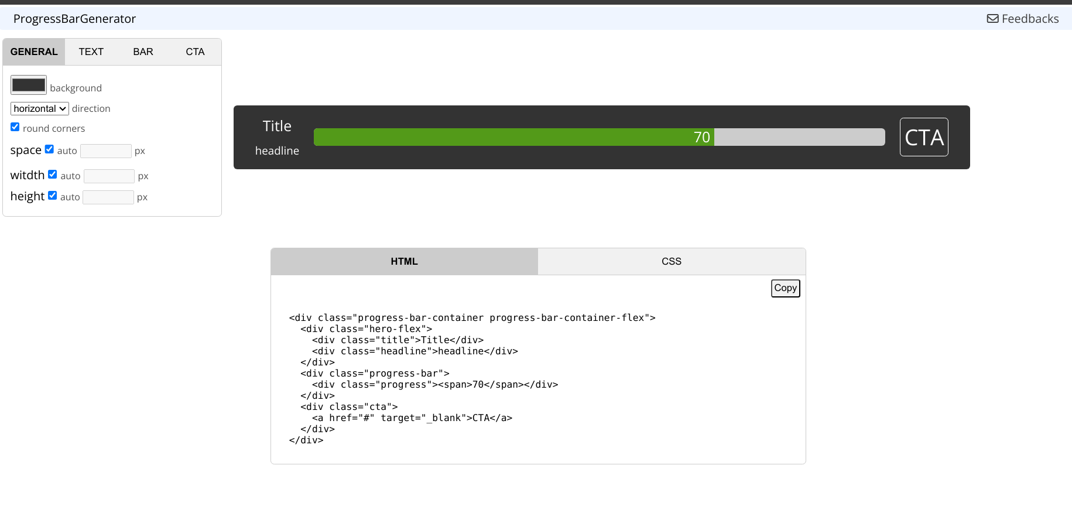Focus the space px input field
This screenshot has width=1072, height=513.
(106, 151)
